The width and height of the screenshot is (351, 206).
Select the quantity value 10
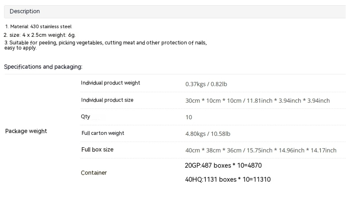189,117
